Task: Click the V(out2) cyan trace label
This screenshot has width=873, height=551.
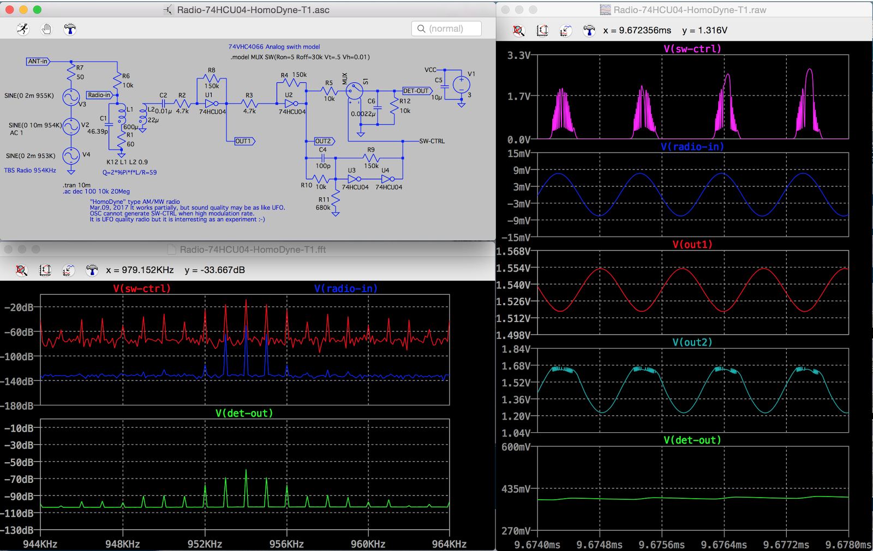Action: click(692, 342)
